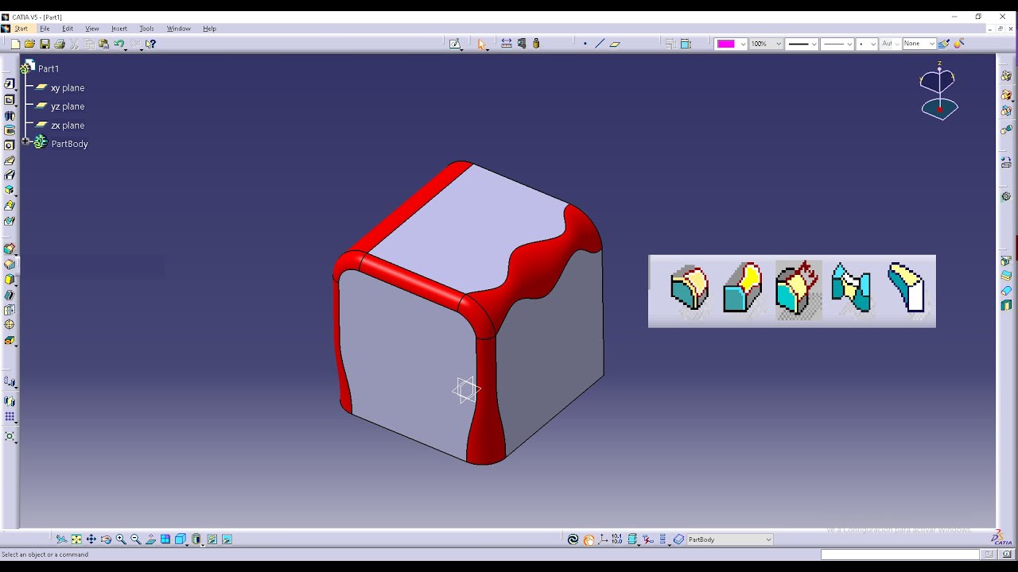Select the Face-Face Fillet tool
The width and height of the screenshot is (1018, 572).
(851, 288)
